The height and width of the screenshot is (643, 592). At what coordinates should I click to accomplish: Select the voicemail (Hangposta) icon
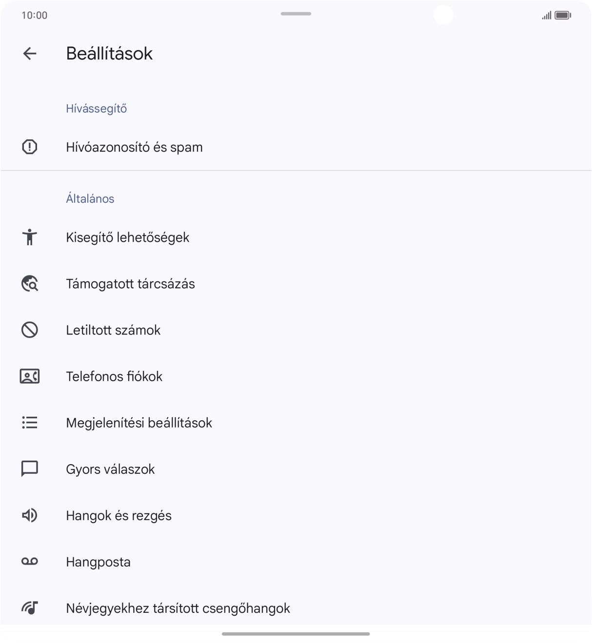pyautogui.click(x=30, y=562)
